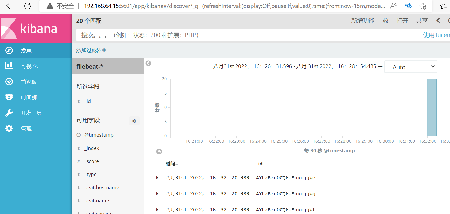Open the read aloud icon in address bar

393,6
